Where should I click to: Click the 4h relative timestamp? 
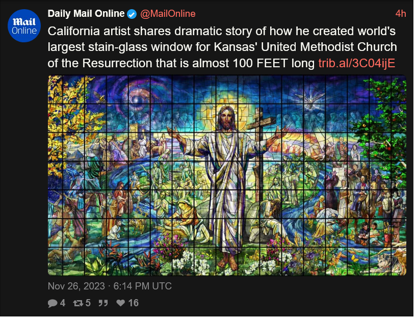coord(401,14)
